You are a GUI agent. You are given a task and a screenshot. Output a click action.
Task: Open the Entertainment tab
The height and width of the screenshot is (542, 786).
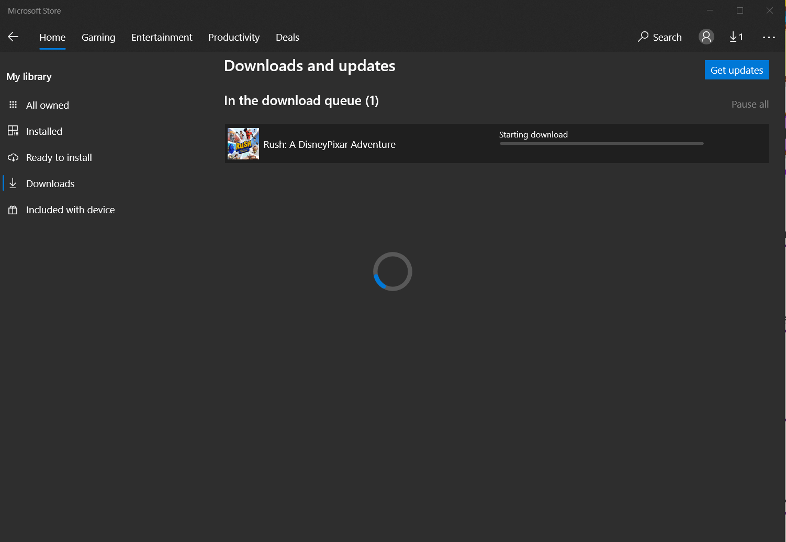coord(162,38)
